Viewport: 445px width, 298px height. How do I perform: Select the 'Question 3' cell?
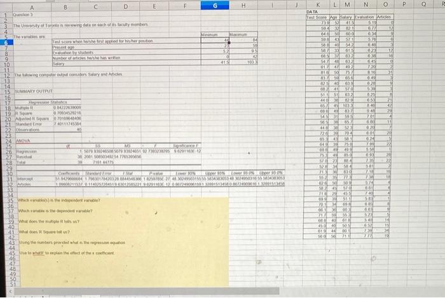point(22,15)
